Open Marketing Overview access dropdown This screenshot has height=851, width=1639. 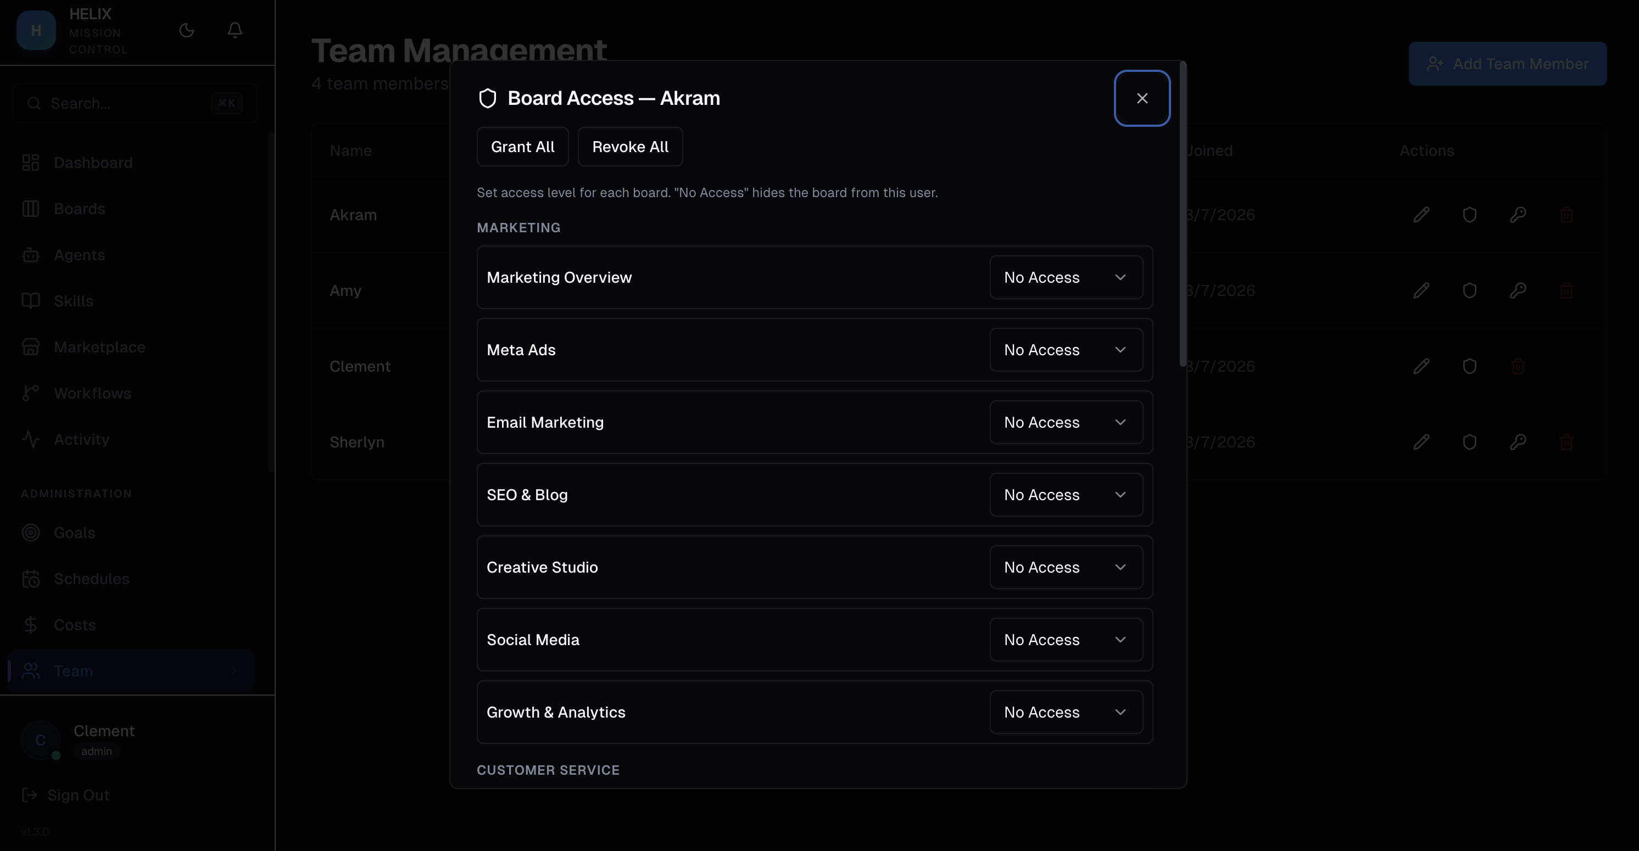coord(1066,277)
